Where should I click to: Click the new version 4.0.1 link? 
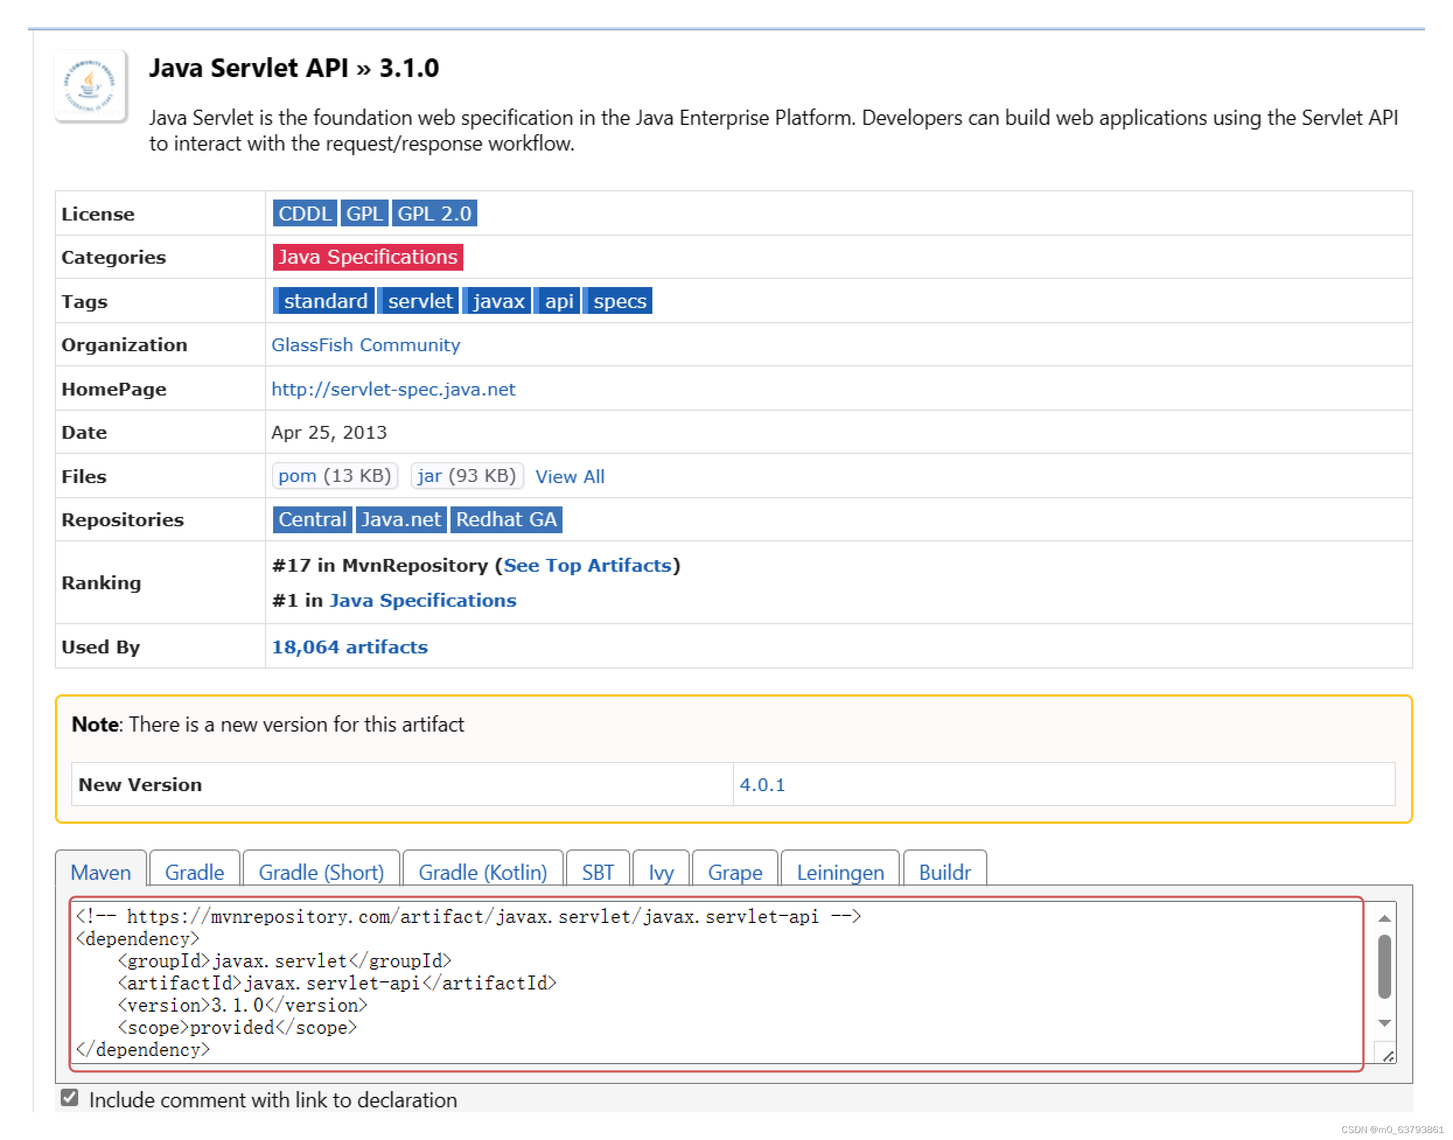point(762,784)
